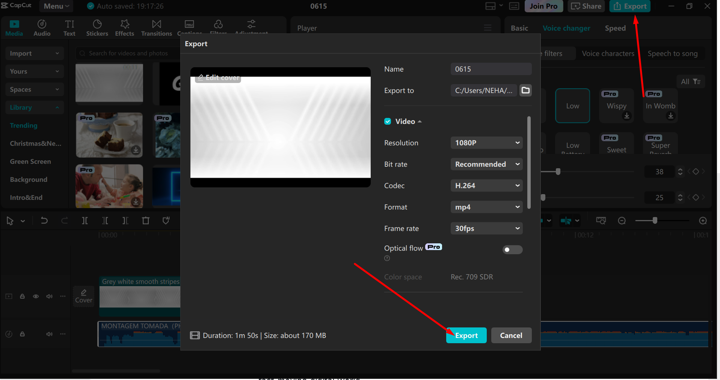Open the Effects panel icon
This screenshot has height=380, width=720.
coord(124,28)
